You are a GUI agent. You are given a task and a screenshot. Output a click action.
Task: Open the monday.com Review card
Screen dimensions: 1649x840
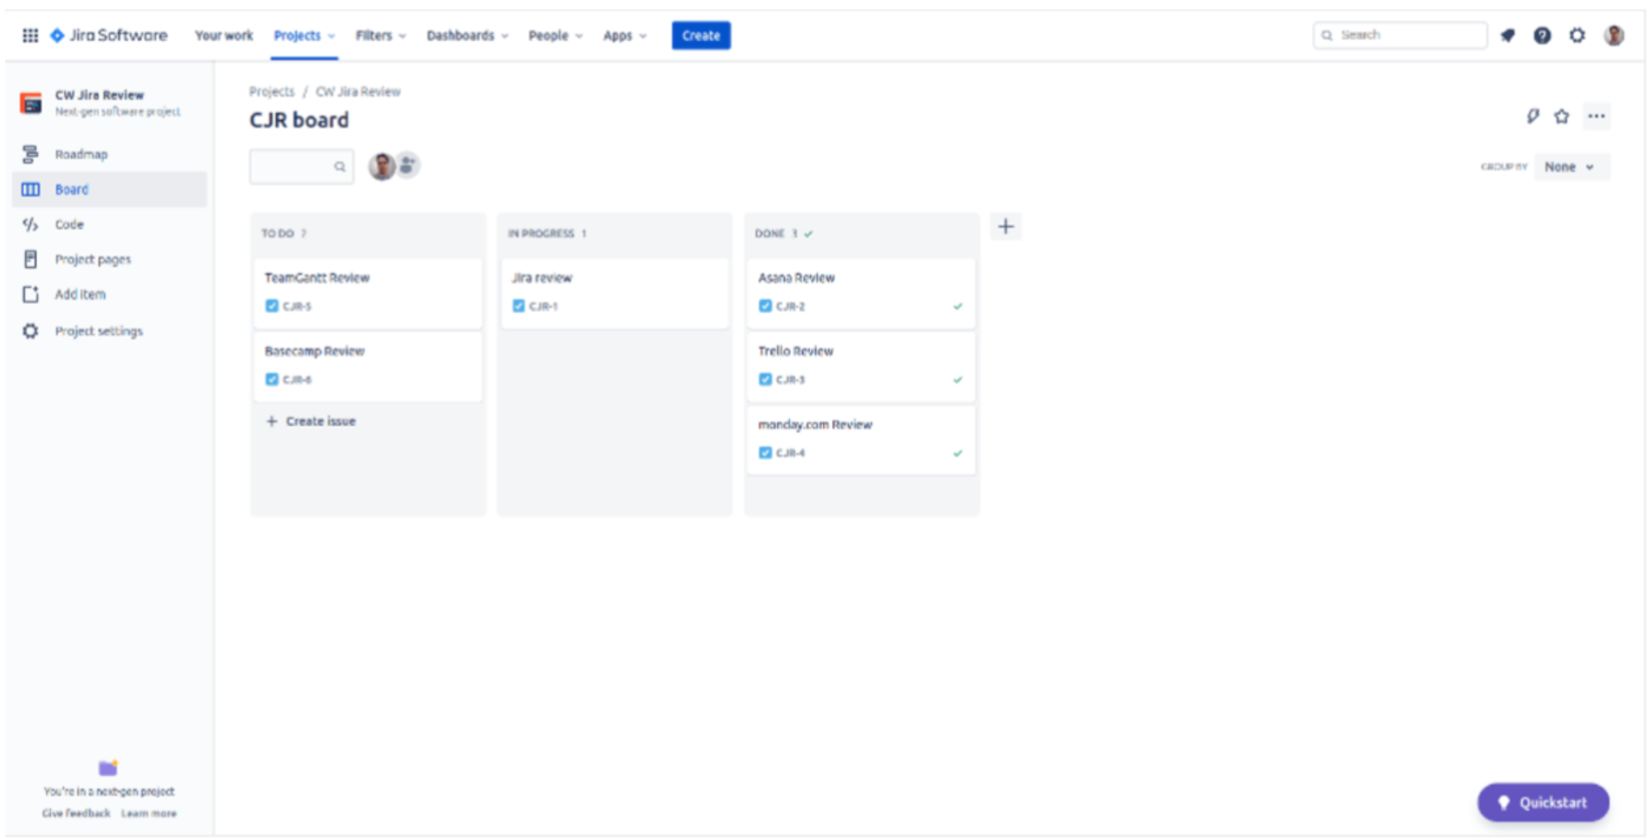click(861, 439)
